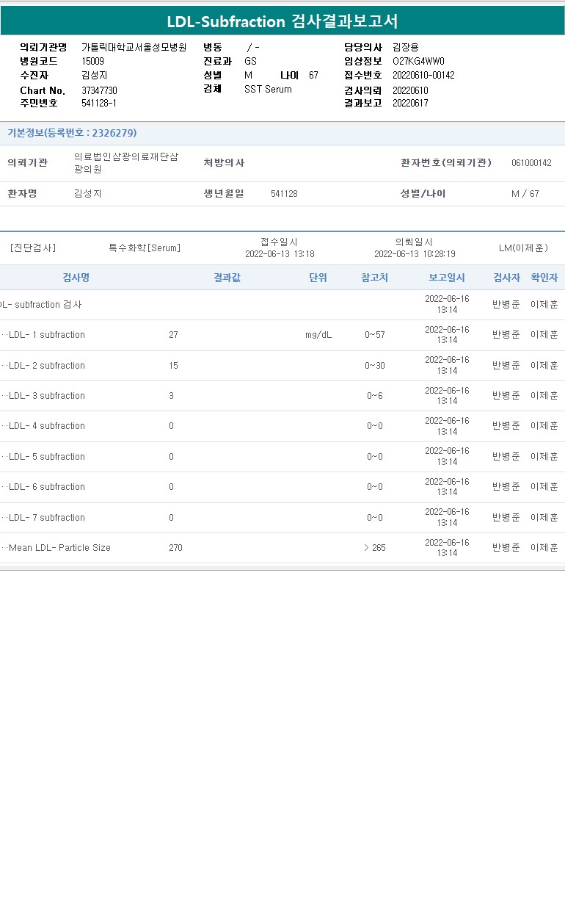Select the 보고일시 column header
The width and height of the screenshot is (565, 910).
pyautogui.click(x=447, y=278)
